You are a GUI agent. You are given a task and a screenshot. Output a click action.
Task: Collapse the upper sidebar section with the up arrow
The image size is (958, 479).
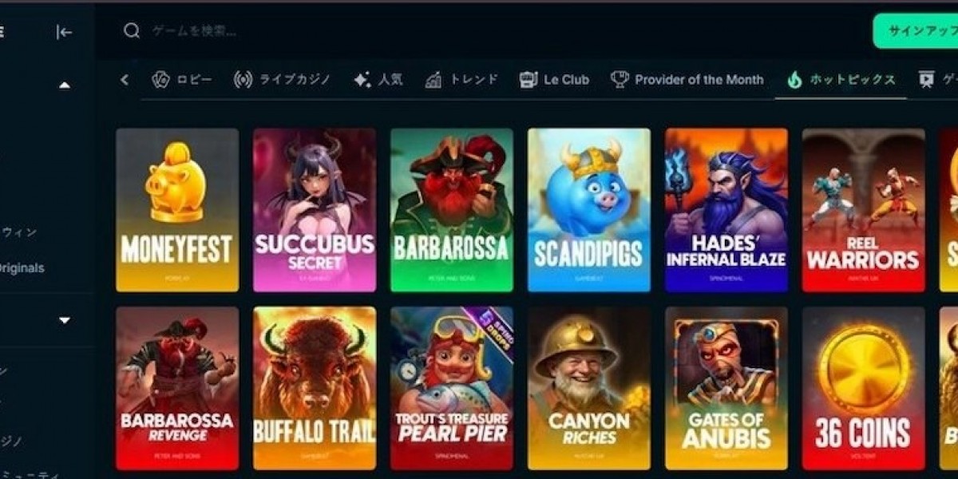pos(65,85)
